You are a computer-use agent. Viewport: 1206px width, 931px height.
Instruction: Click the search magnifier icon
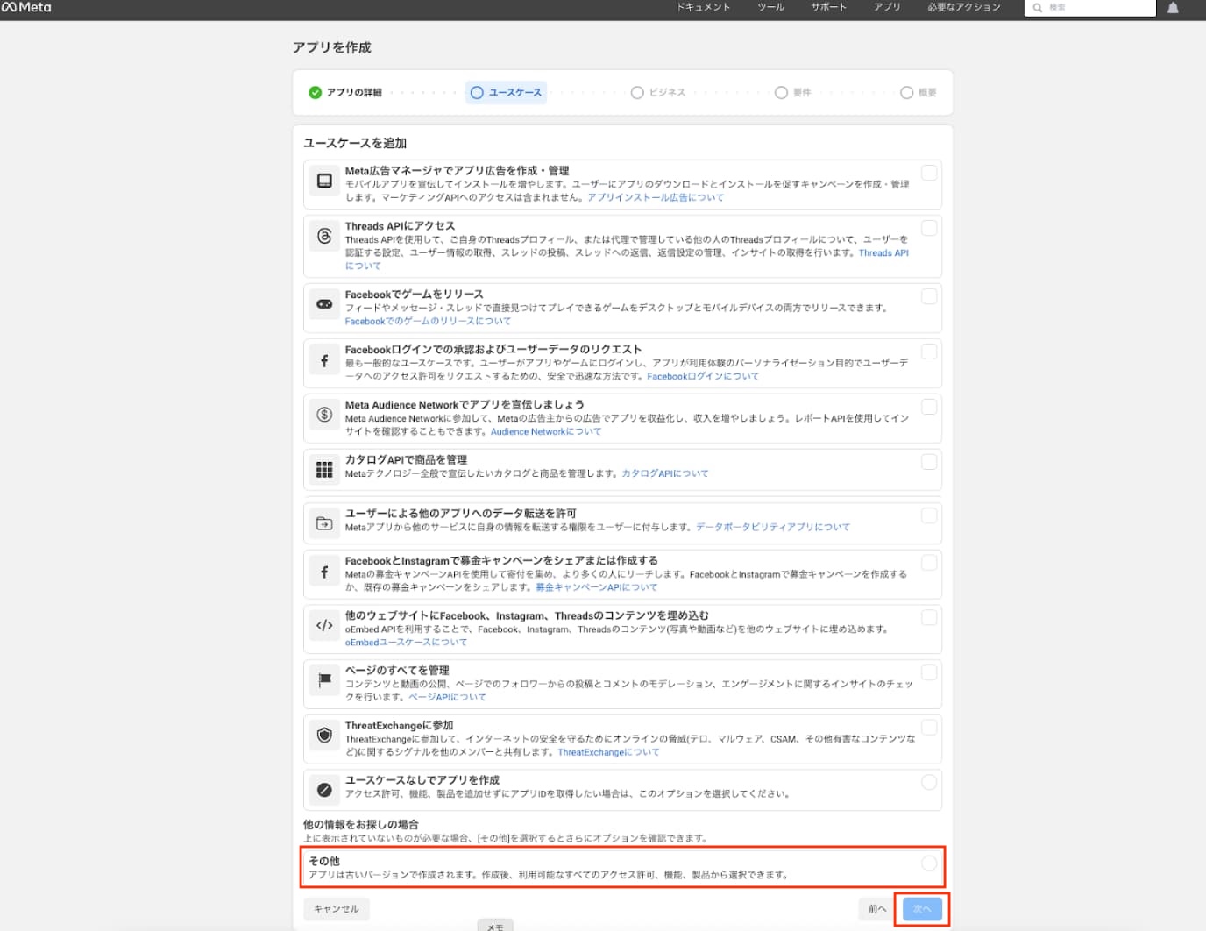[1038, 8]
